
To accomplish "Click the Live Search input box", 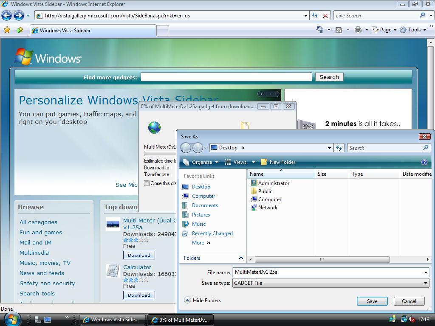I will pyautogui.click(x=376, y=16).
